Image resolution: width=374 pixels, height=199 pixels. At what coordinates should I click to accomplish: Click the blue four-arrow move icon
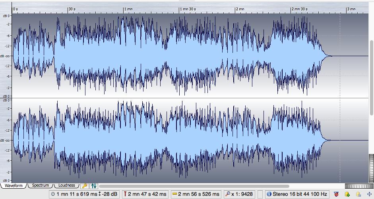(369, 194)
